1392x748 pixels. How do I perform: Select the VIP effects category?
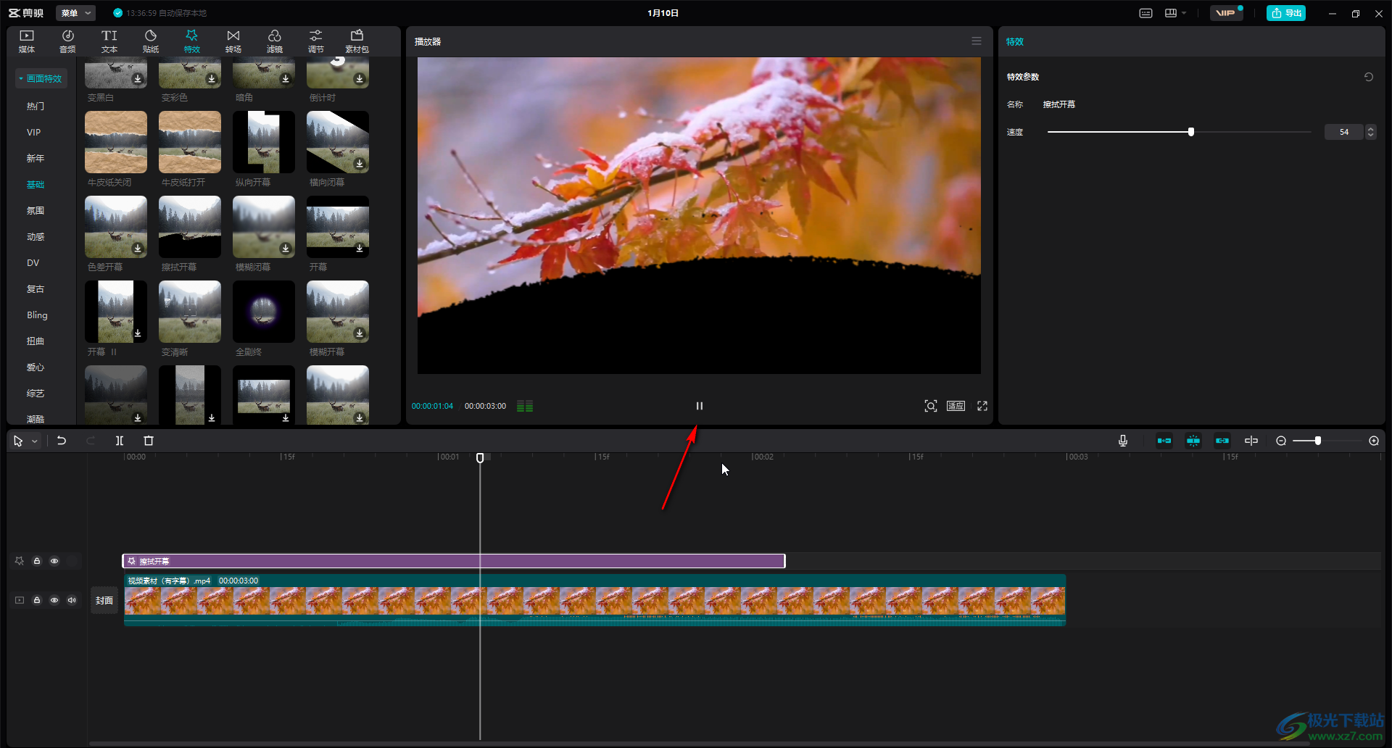click(33, 132)
